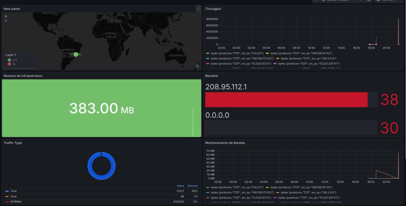Toggle the NORMAL series in Traffic Type legend
This screenshot has width=406, height=206.
click(x=16, y=202)
